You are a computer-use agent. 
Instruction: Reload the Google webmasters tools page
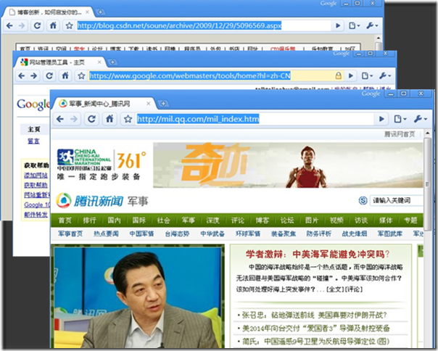click(x=49, y=75)
